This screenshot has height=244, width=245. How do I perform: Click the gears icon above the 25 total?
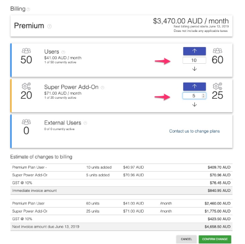(x=218, y=86)
